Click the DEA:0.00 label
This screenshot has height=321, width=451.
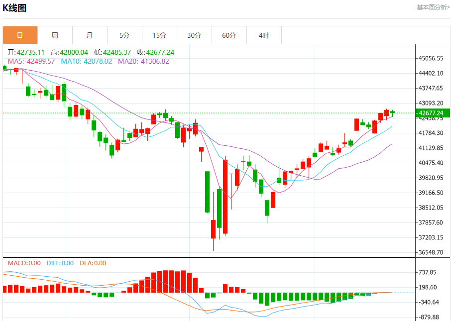pyautogui.click(x=93, y=263)
